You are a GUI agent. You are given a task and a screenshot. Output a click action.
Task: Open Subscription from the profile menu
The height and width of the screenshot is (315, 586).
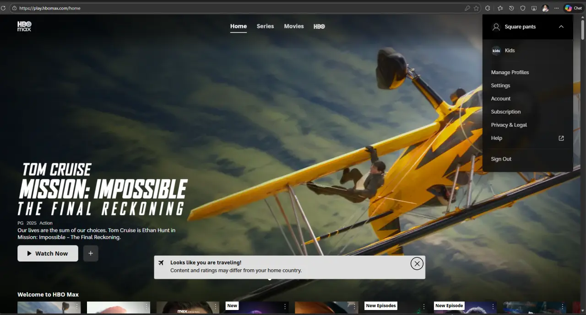point(506,112)
